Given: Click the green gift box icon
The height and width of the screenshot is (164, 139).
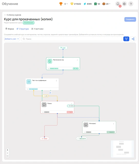Looking at the screenshot, I should point(95,4).
